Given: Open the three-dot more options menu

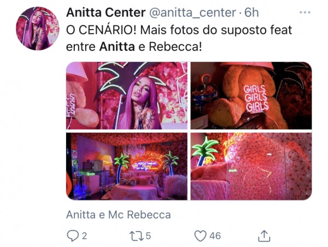Looking at the screenshot, I should pos(305,13).
